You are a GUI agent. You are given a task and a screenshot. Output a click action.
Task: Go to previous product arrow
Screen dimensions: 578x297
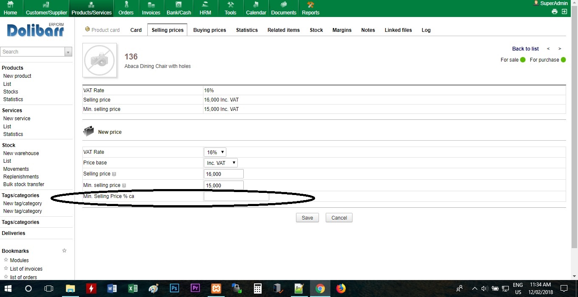click(548, 49)
